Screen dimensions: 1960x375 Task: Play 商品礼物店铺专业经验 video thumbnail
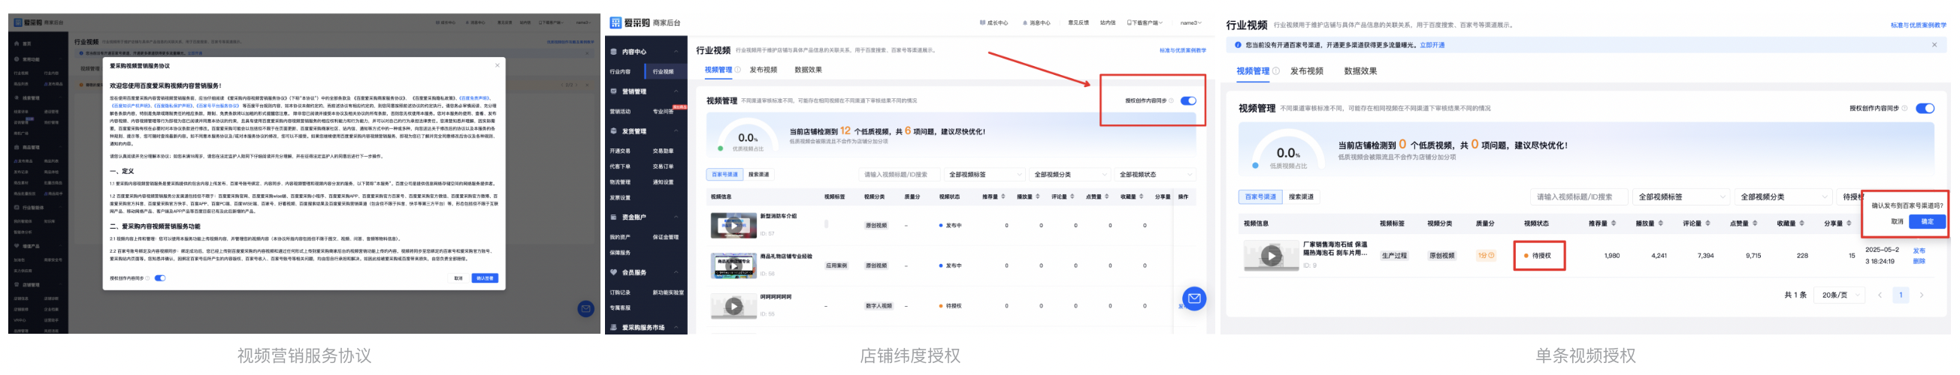pyautogui.click(x=733, y=265)
